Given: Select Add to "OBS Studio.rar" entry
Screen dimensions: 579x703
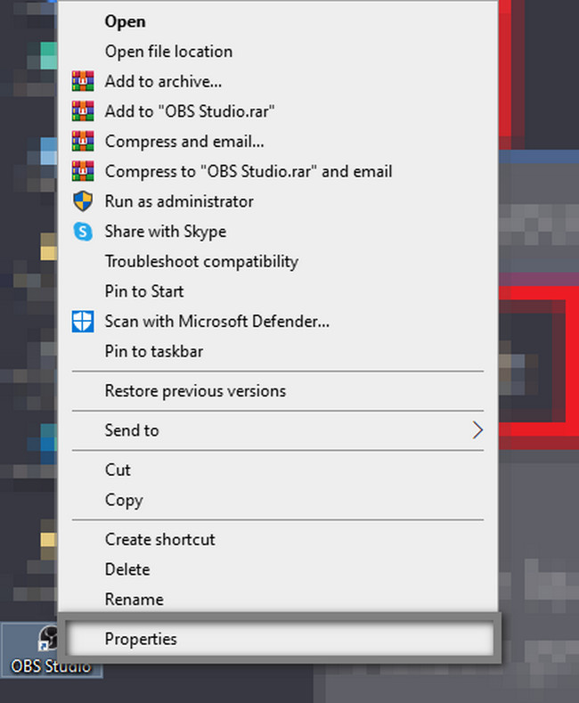Looking at the screenshot, I should [278, 111].
